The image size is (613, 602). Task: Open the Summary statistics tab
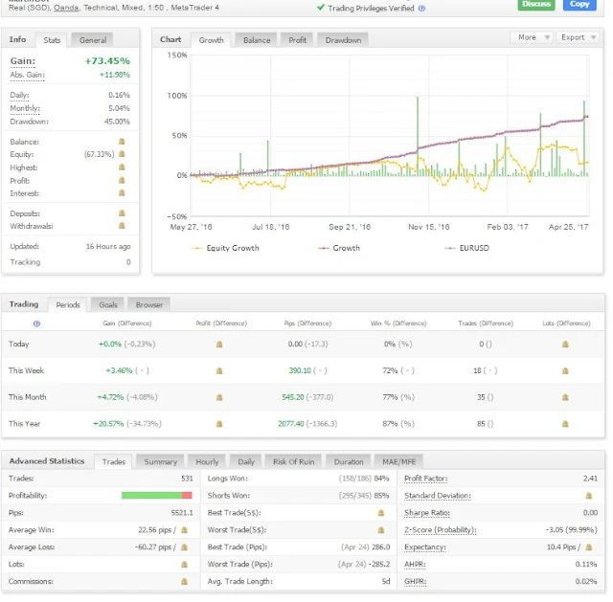(161, 461)
